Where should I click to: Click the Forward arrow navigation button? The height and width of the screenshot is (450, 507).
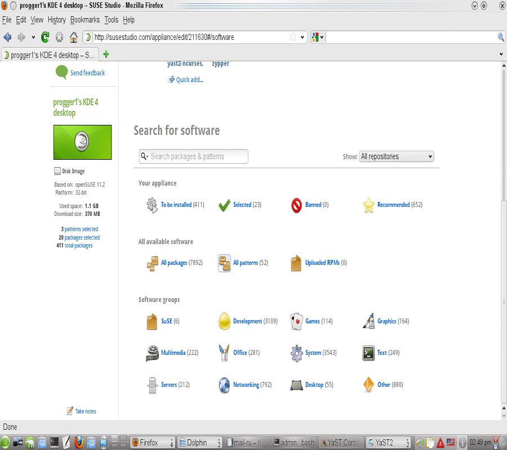(x=21, y=37)
